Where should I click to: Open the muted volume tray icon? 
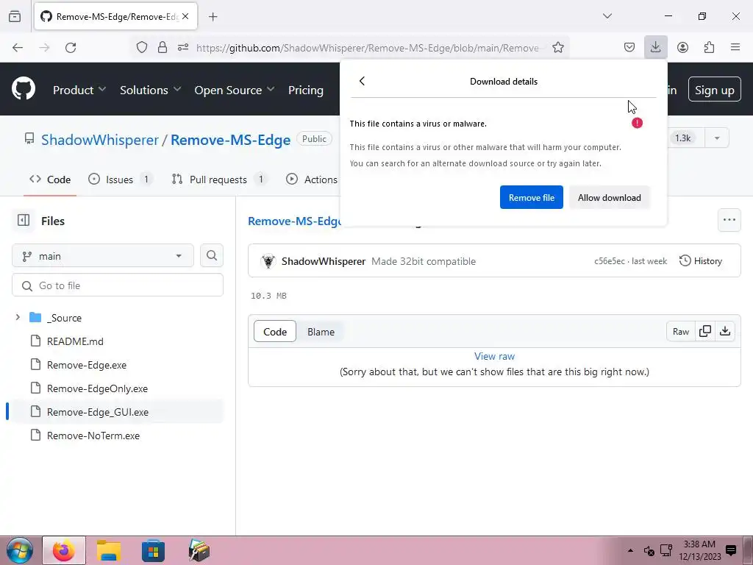[x=649, y=550]
